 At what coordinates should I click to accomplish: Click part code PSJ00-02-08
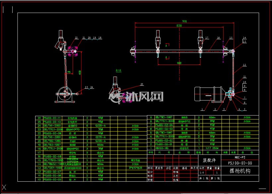point(52,156)
